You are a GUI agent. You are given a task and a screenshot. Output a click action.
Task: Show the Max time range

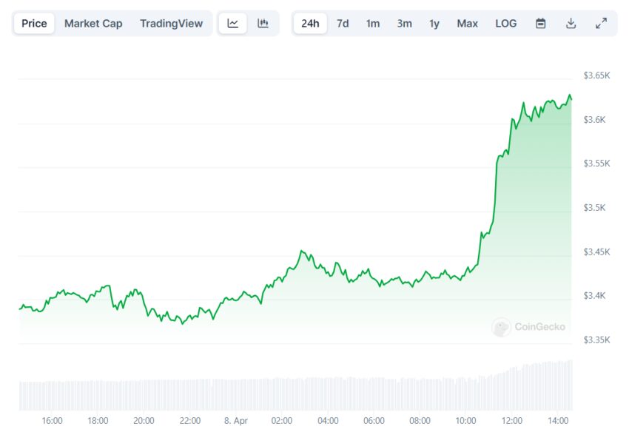tap(467, 23)
